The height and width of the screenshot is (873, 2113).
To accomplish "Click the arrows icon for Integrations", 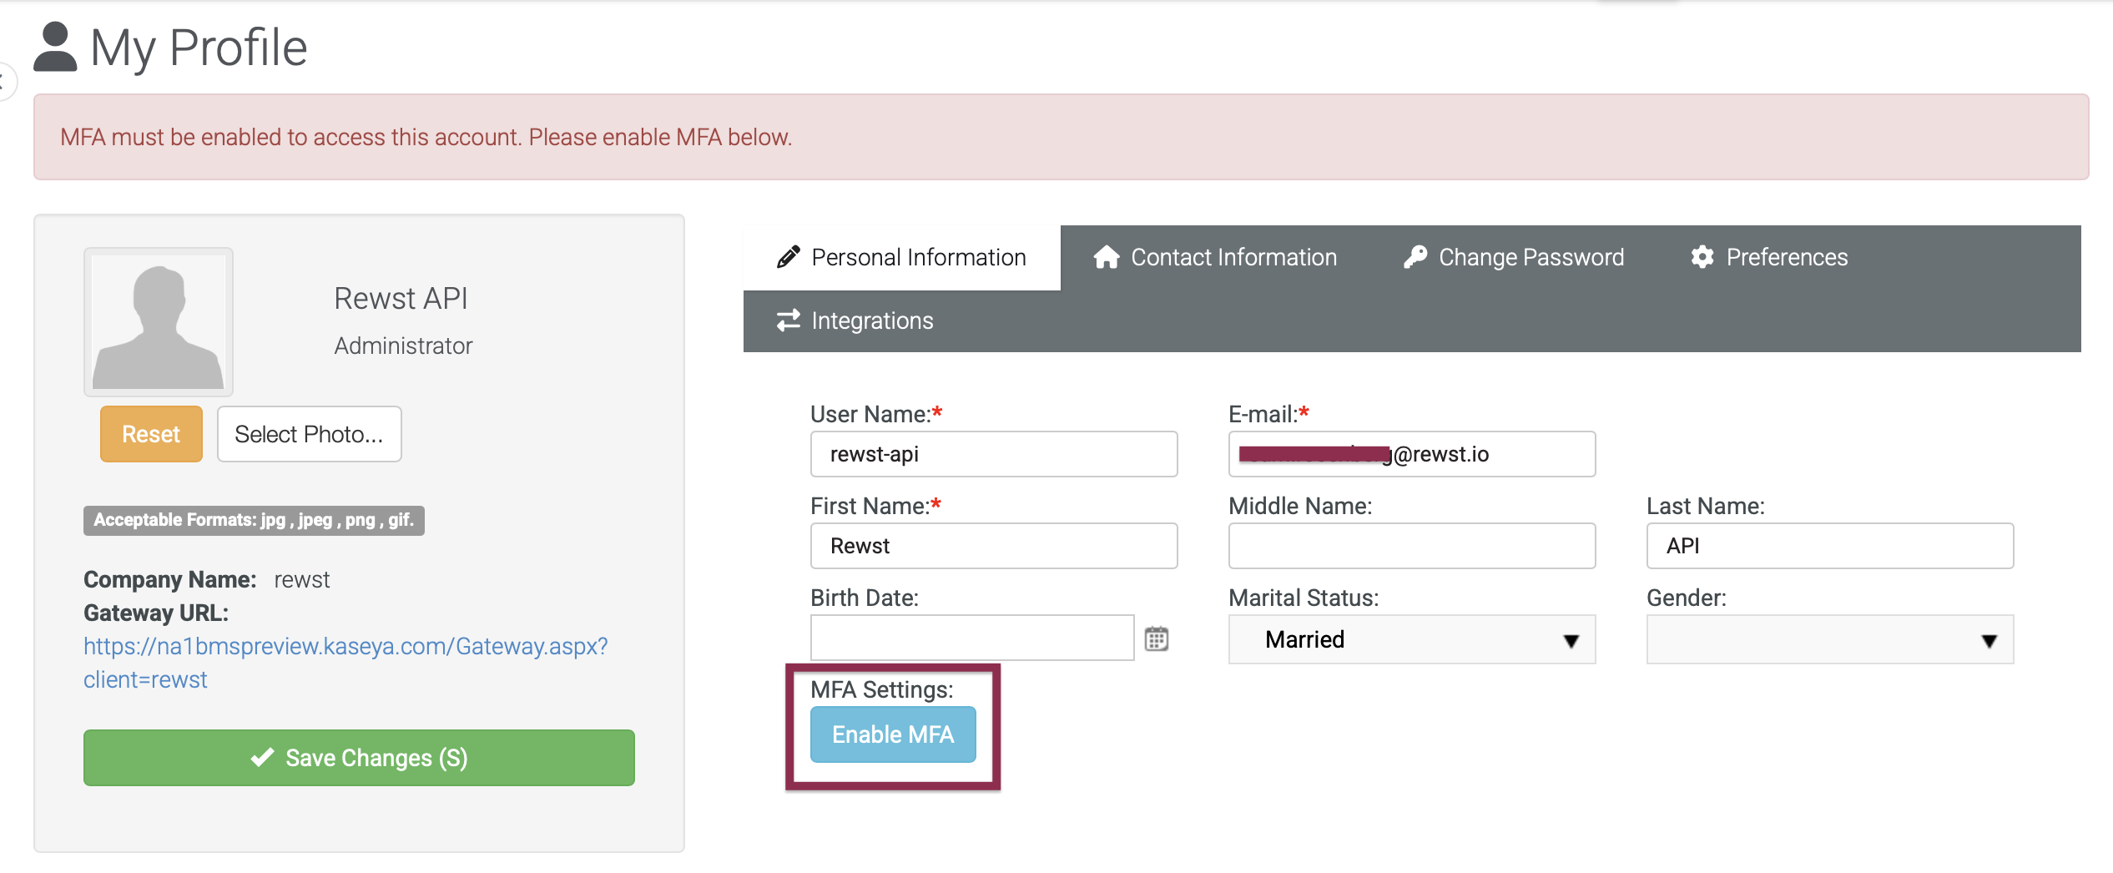I will pos(788,320).
